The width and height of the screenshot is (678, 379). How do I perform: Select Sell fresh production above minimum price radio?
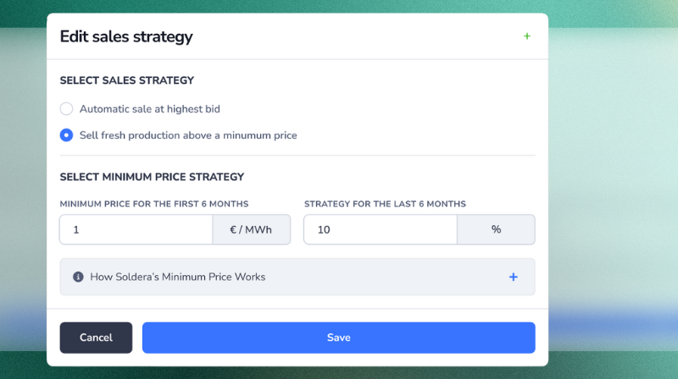(66, 135)
